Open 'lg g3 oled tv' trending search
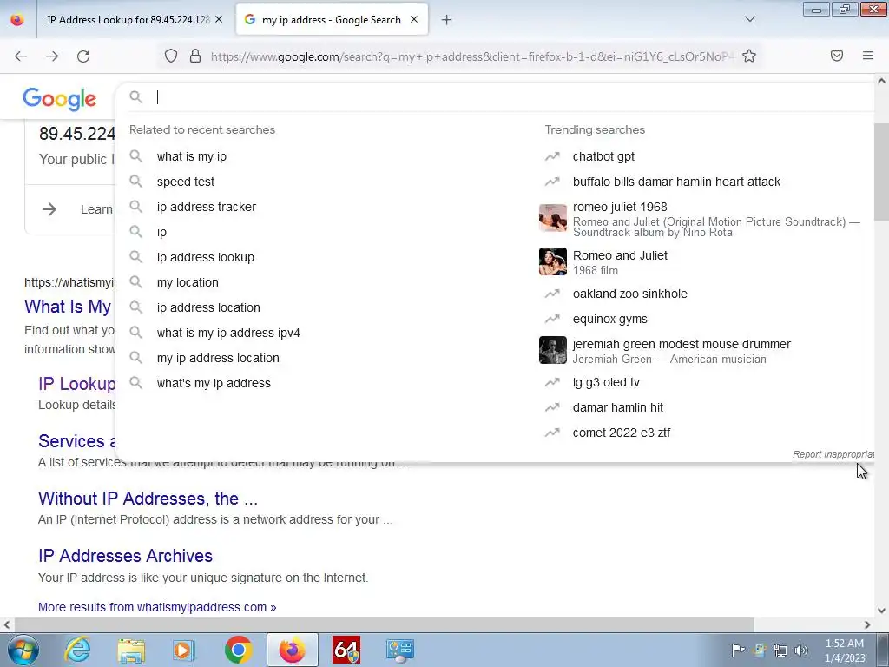The width and height of the screenshot is (889, 667). [606, 382]
